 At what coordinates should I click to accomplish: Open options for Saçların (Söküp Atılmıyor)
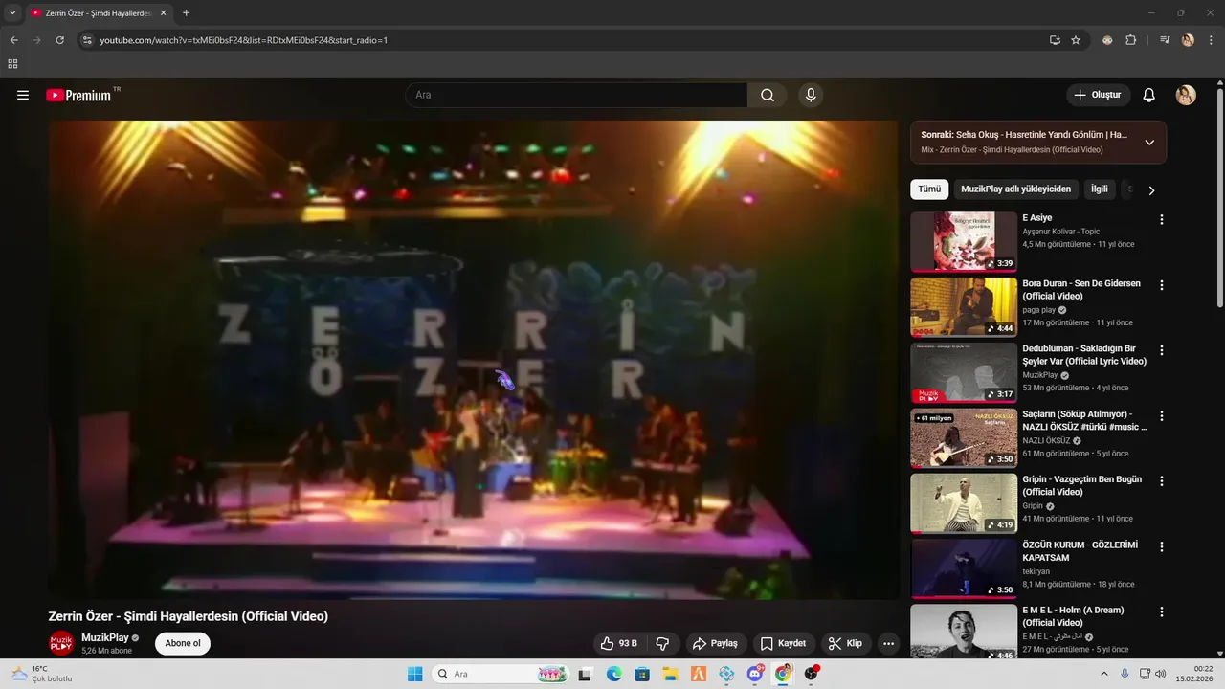point(1162,416)
